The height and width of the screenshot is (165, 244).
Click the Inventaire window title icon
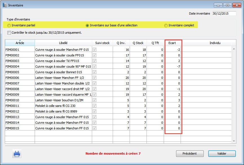tap(5, 5)
